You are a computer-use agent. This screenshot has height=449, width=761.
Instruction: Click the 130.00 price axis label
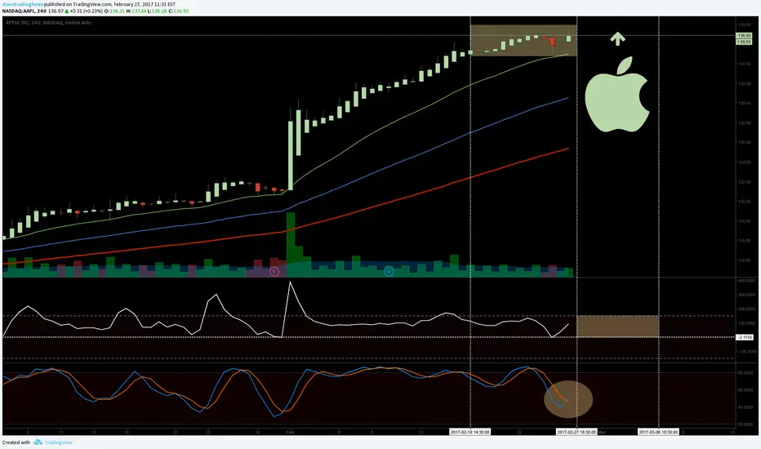pos(745,104)
